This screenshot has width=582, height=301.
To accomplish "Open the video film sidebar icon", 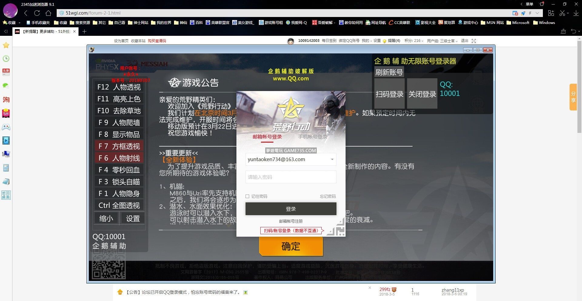I will pyautogui.click(x=6, y=140).
